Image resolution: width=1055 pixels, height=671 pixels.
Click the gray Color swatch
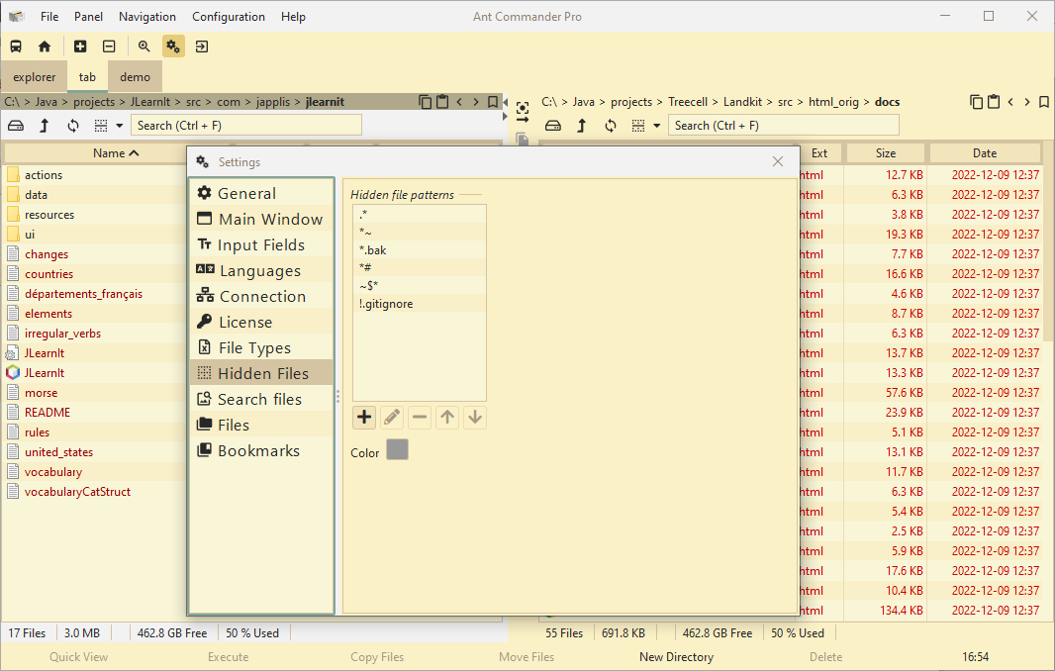tap(397, 449)
